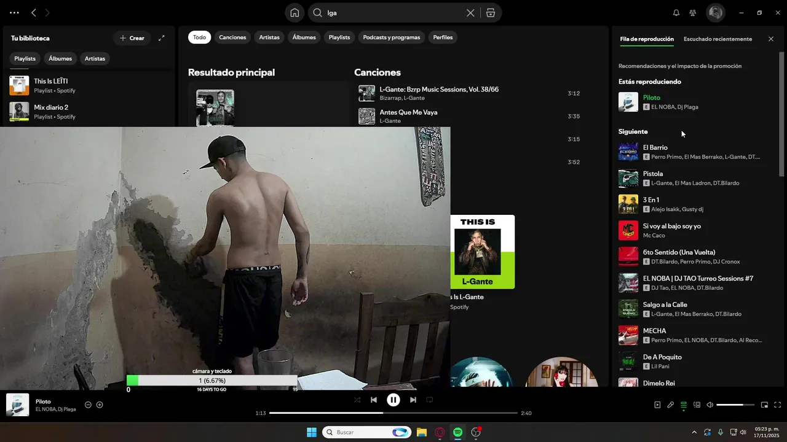Click the hide song minus icon

click(88, 405)
